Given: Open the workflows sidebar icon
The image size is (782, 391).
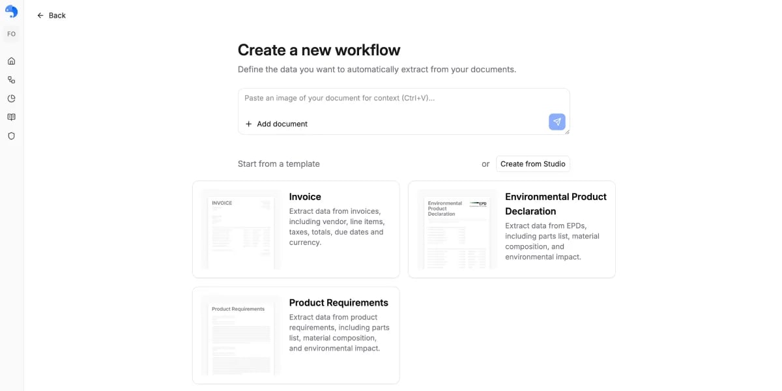Looking at the screenshot, I should tap(11, 80).
